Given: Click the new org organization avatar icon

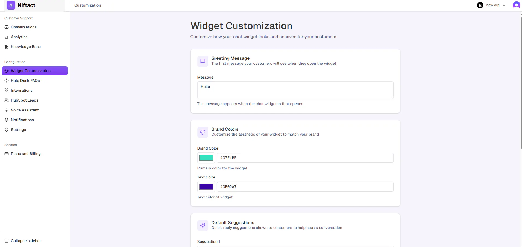Looking at the screenshot, I should (x=480, y=5).
